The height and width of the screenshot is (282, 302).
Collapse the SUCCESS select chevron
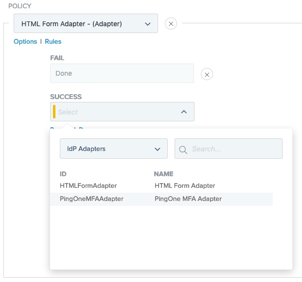184,112
